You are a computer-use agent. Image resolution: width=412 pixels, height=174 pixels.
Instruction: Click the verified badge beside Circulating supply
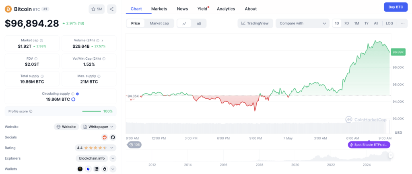78,94
